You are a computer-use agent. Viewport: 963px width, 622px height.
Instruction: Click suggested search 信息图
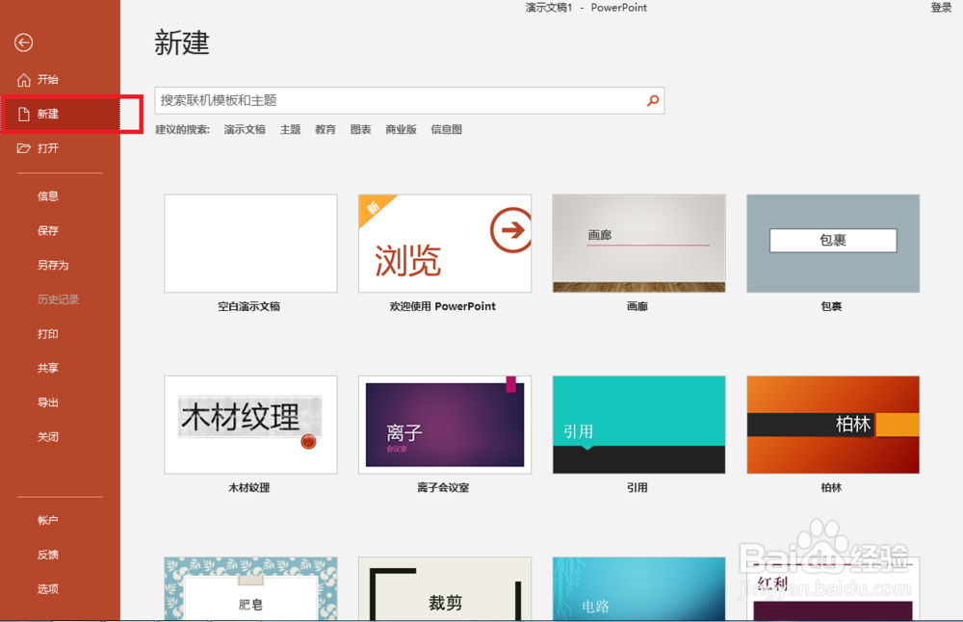(x=447, y=130)
